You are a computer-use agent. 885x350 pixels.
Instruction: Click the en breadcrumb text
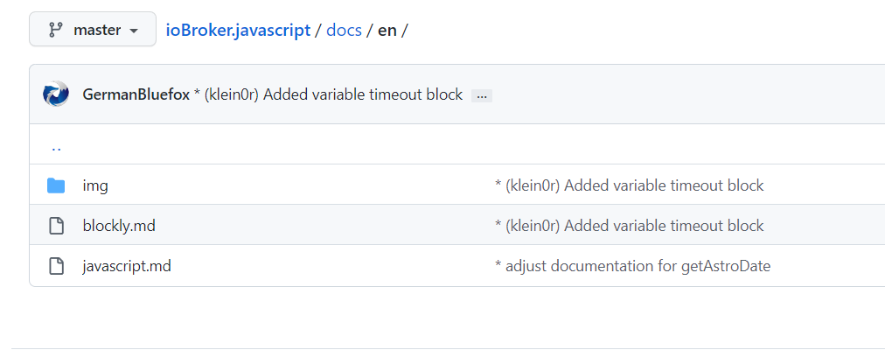[x=387, y=30]
